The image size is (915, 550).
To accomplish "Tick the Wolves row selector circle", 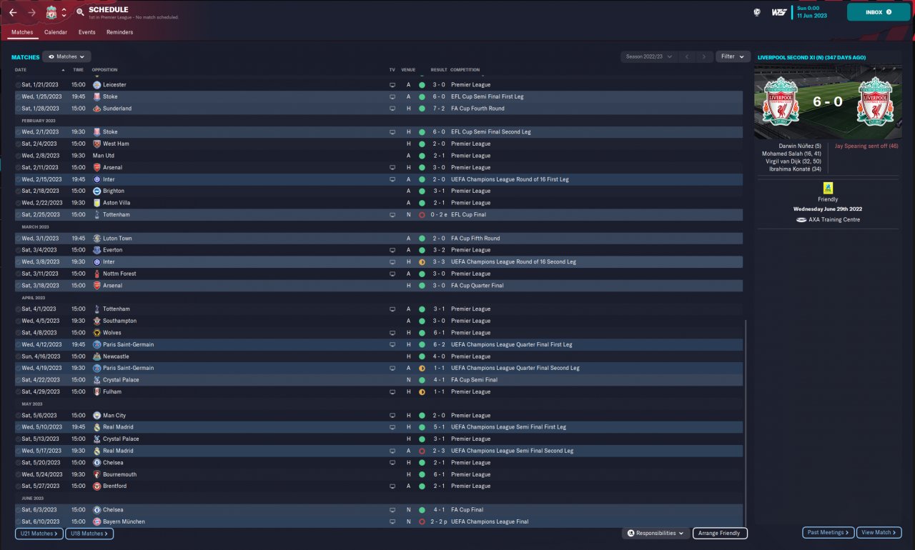I will click(x=19, y=333).
